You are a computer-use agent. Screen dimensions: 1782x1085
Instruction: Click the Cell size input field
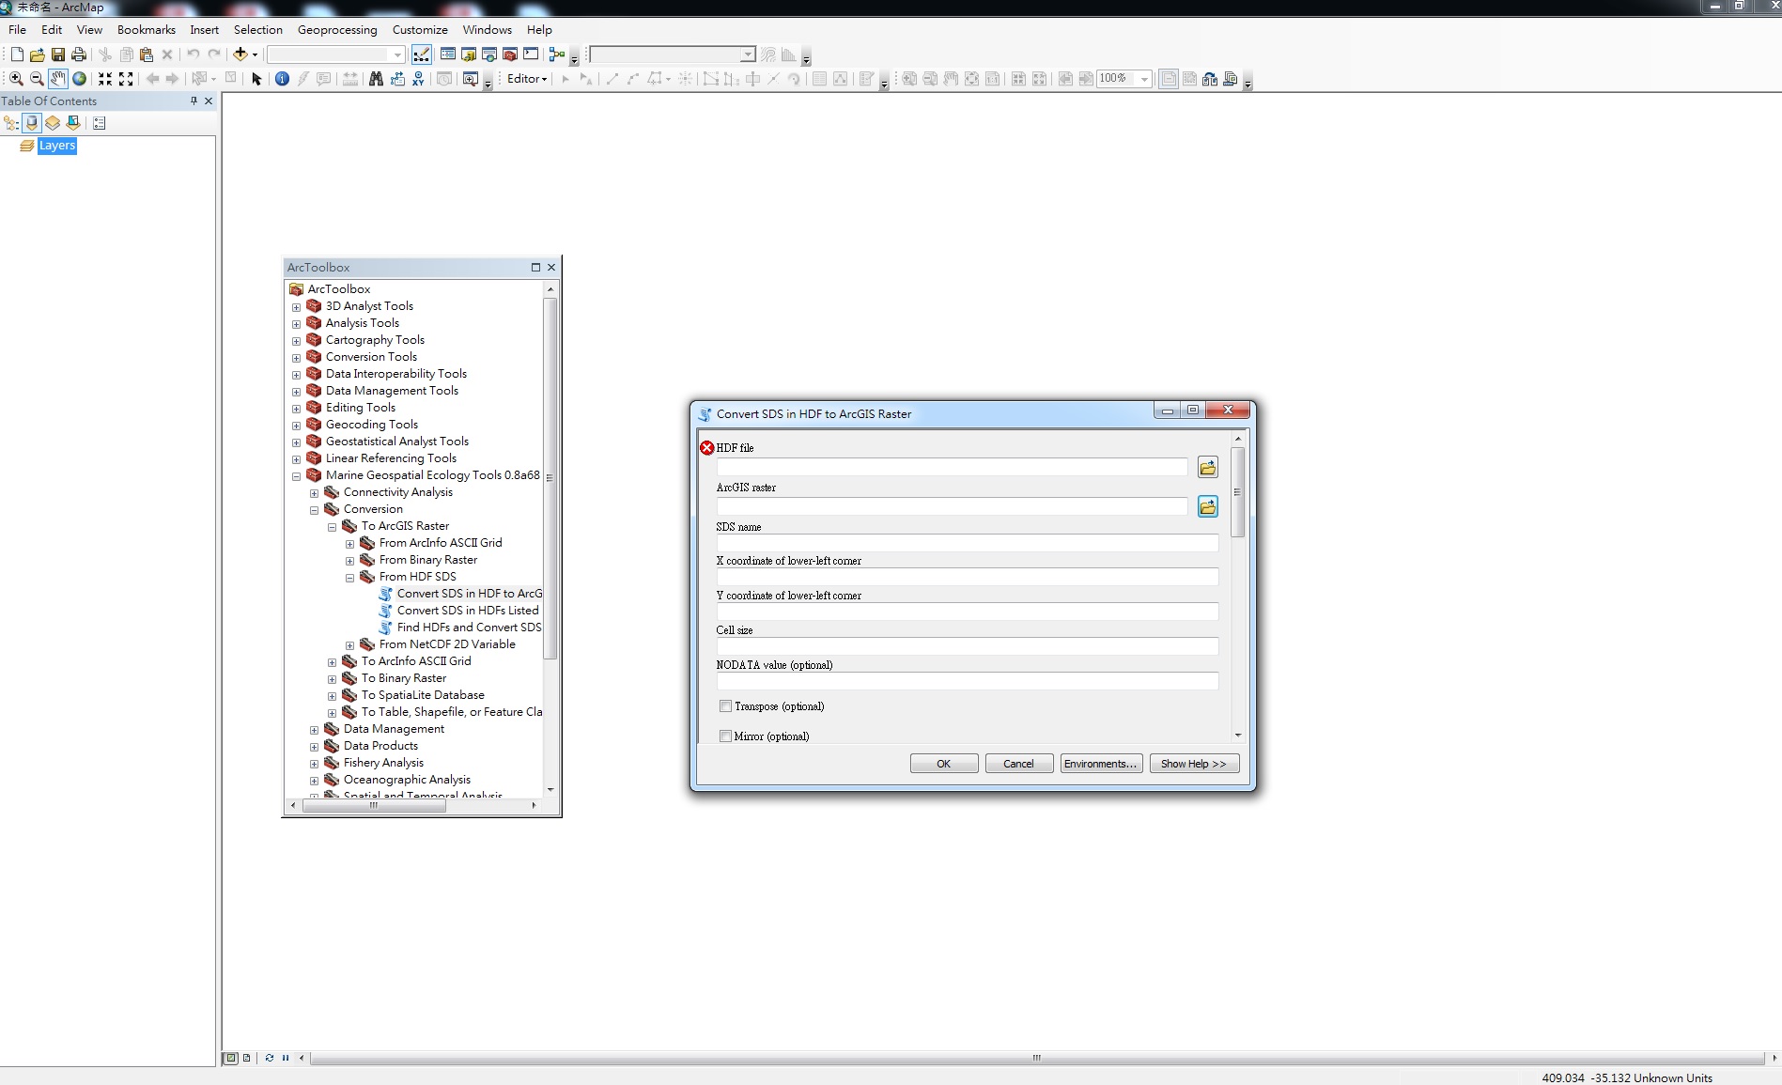[x=968, y=646]
